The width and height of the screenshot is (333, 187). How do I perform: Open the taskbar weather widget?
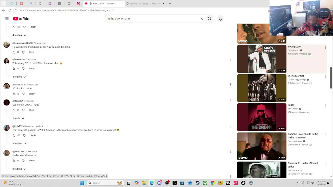[x=12, y=183]
